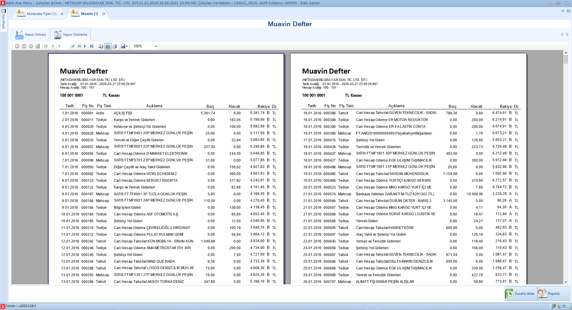The image size is (572, 310).
Task: Click the stacked windows icon in status bar
Action: point(554,306)
